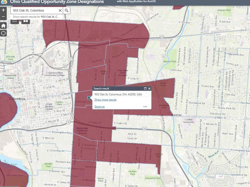Click the Columbus city label

(17, 99)
